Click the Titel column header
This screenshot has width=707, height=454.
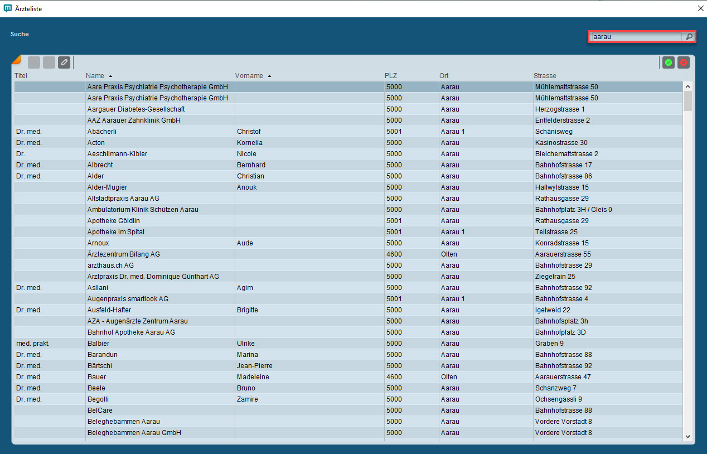pyautogui.click(x=21, y=75)
